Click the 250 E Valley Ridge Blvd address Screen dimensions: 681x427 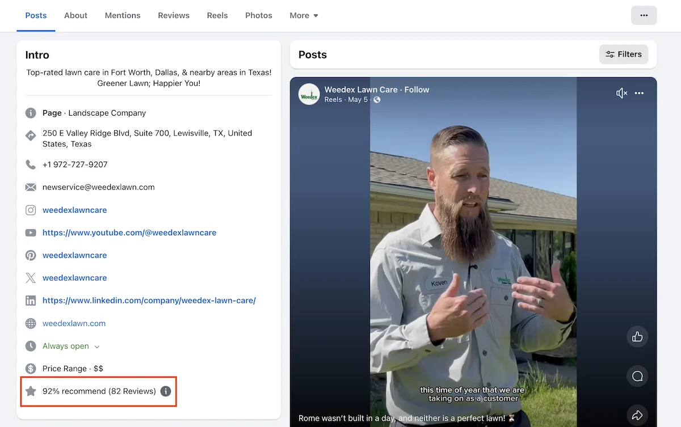[x=147, y=138]
